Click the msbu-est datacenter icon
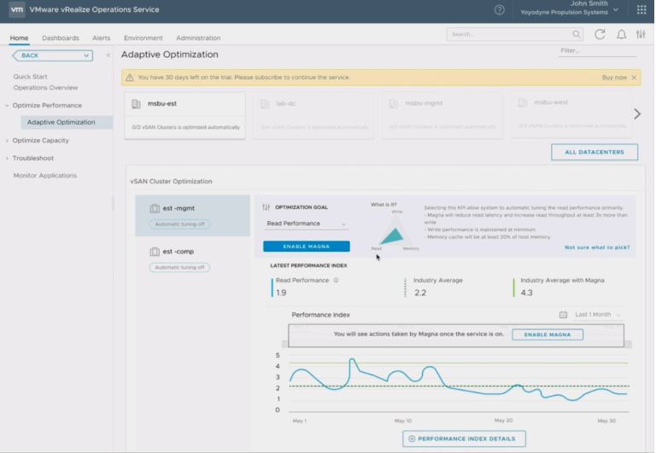The height and width of the screenshot is (453, 656). click(136, 103)
